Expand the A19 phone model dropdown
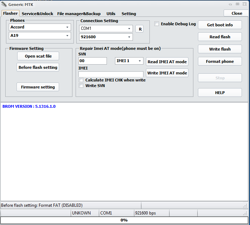 click(x=40, y=36)
